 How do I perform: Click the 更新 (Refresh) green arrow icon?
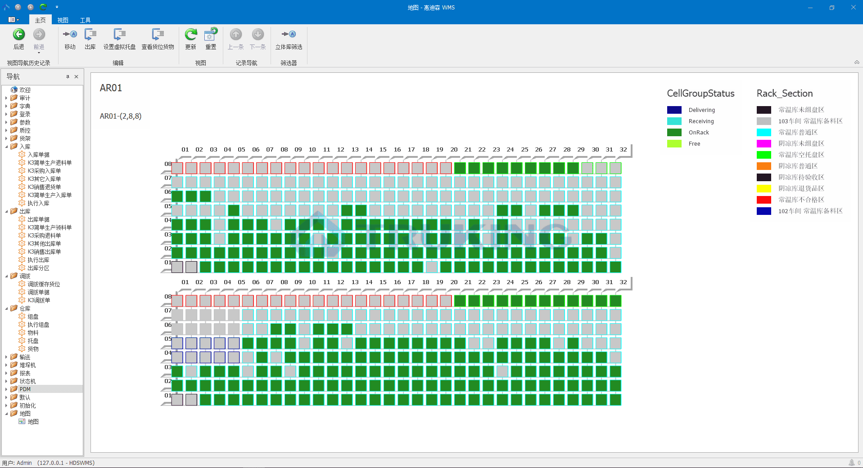pos(191,35)
